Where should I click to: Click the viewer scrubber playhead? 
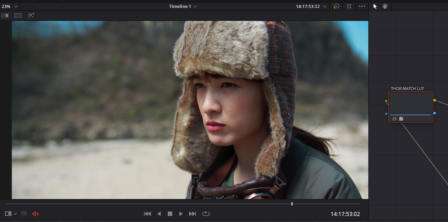(292, 204)
